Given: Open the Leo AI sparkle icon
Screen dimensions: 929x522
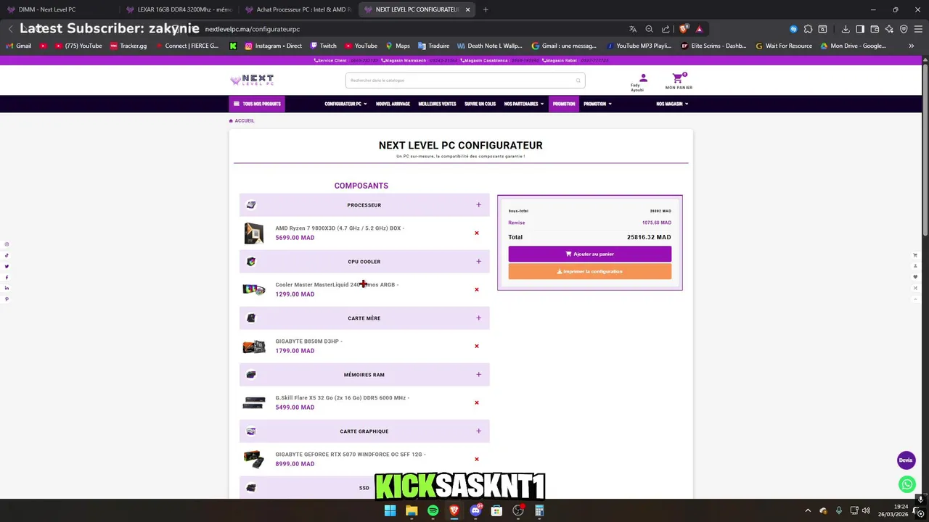Looking at the screenshot, I should [x=889, y=29].
